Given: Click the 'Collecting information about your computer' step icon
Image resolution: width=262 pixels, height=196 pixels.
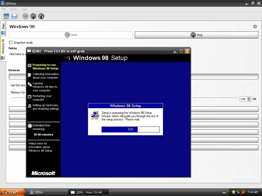Looking at the screenshot, I should pos(30,75).
